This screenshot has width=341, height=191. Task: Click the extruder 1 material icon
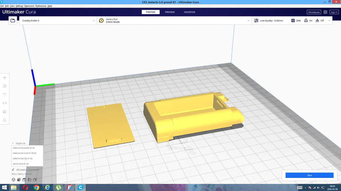[x=101, y=20]
